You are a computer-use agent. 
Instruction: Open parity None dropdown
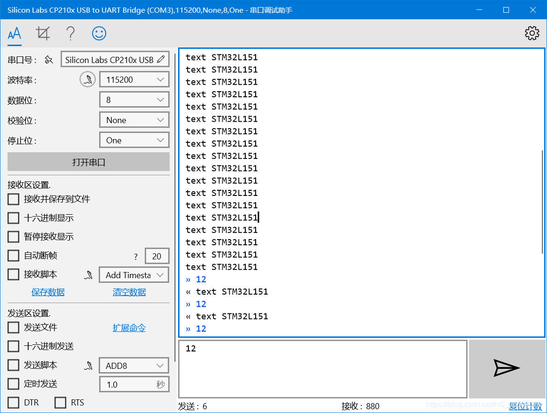tap(134, 120)
